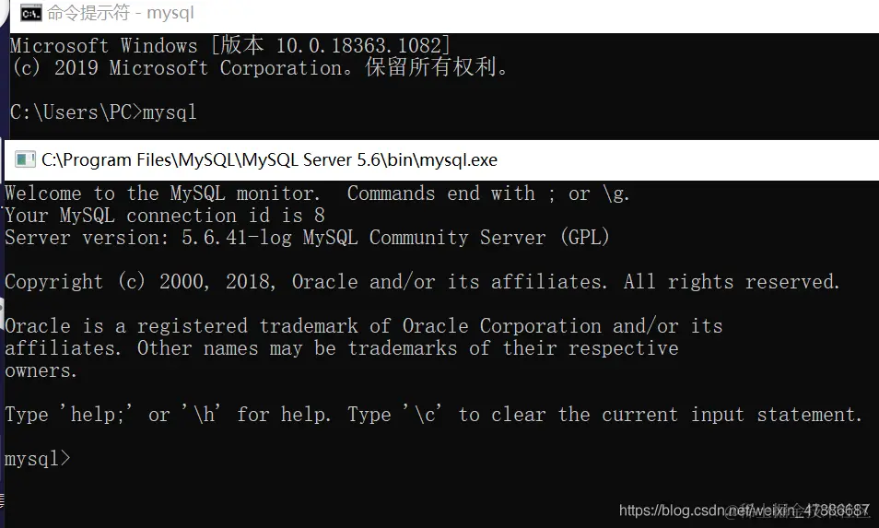
Task: Click the mysql.exe window icon
Action: pyautogui.click(x=25, y=159)
